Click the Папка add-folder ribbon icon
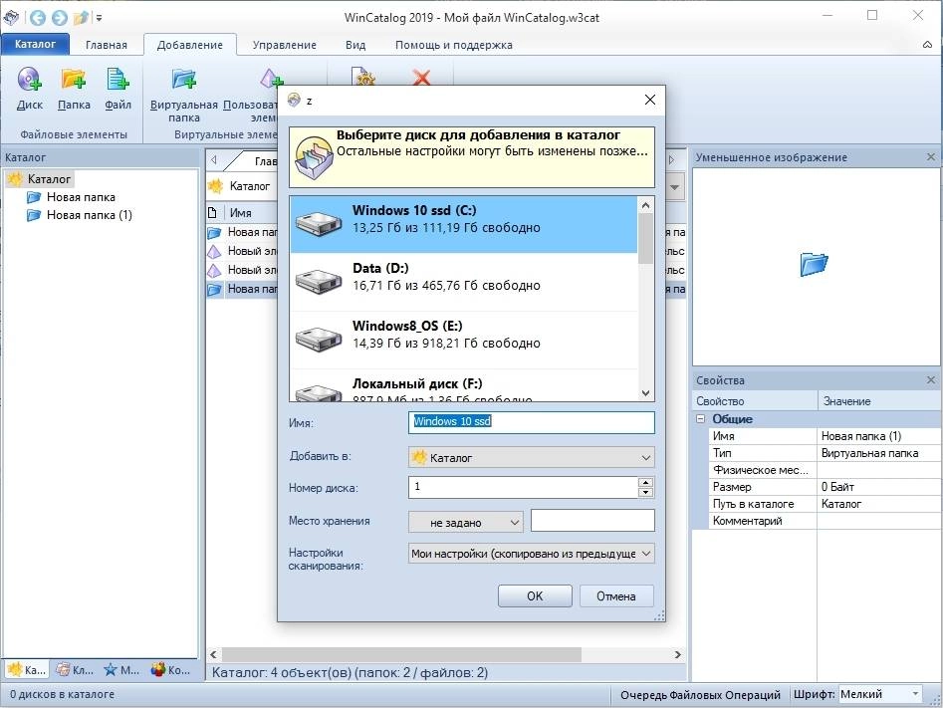 pyautogui.click(x=74, y=80)
